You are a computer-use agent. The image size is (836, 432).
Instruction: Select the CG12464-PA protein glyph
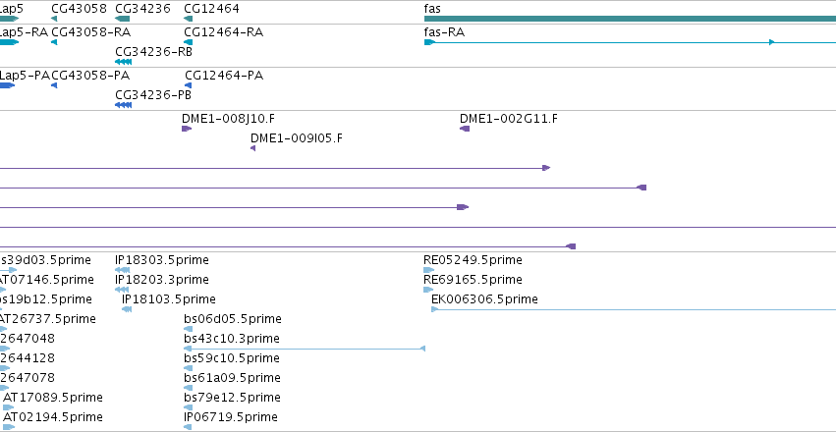[188, 85]
